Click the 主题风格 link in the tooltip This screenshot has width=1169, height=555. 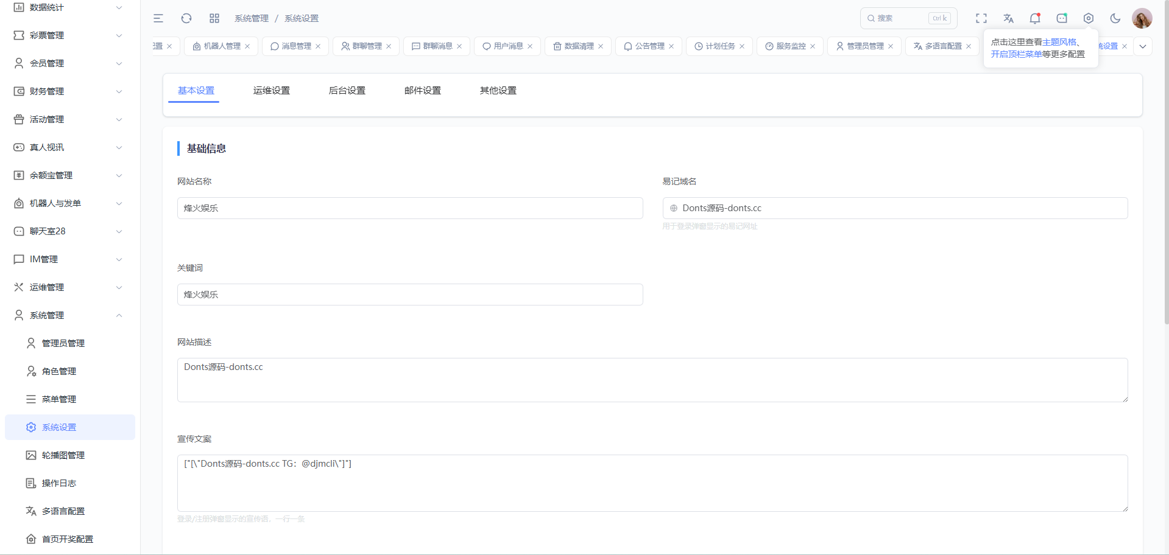coord(1059,42)
